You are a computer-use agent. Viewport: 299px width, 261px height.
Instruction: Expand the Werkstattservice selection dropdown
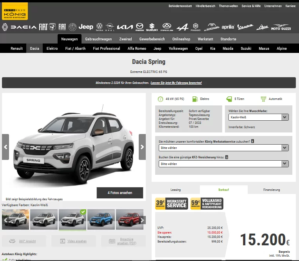coord(224,148)
